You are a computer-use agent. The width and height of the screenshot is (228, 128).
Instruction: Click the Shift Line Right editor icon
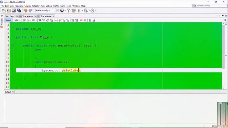point(77,20)
